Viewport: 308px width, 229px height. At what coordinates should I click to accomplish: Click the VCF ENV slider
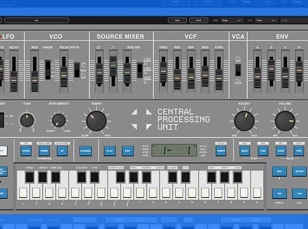tap(191, 78)
